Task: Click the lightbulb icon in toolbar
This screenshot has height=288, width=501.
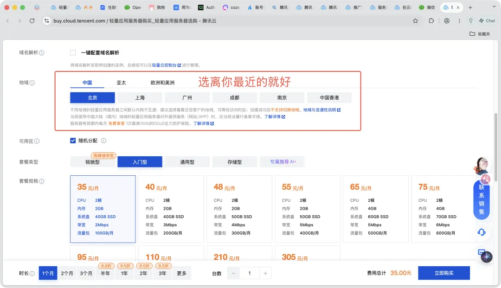Action: (471, 21)
